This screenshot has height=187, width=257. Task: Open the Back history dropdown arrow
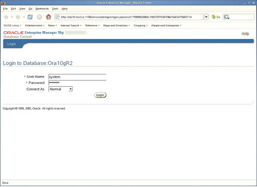12,17
